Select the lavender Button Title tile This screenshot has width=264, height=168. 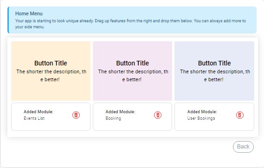pos(214,71)
